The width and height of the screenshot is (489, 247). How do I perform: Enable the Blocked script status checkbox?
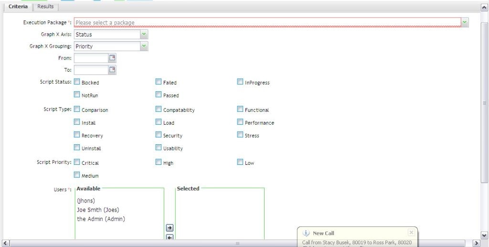pyautogui.click(x=77, y=82)
